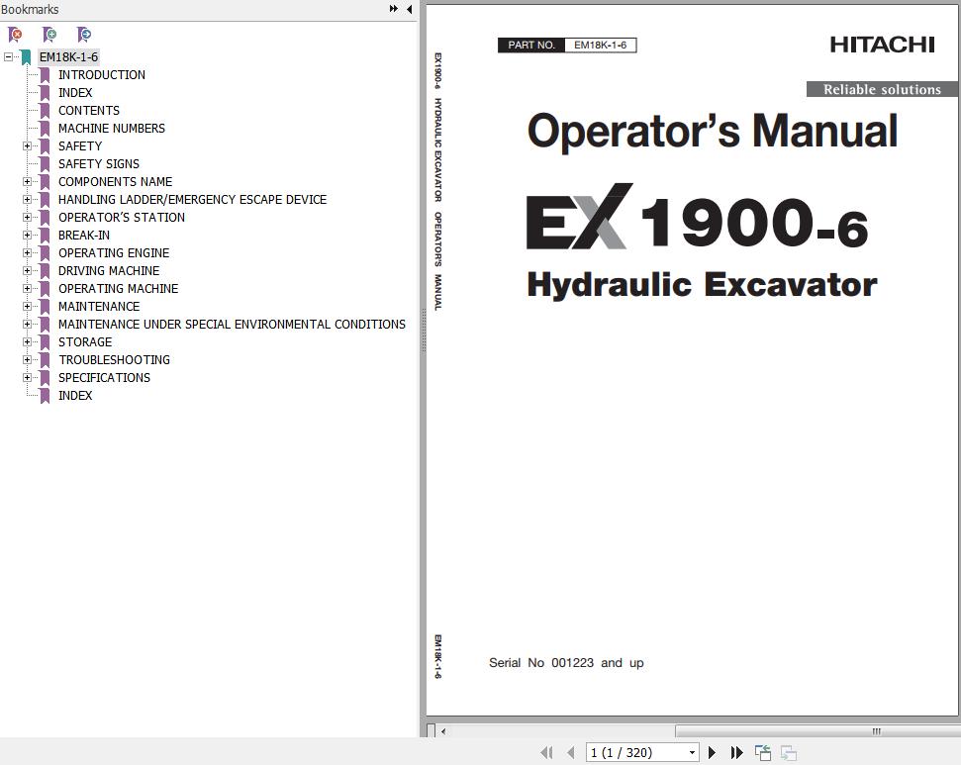961x765 pixels.
Task: Expand the DRIVING MACHINE bookmark
Action: coord(27,270)
